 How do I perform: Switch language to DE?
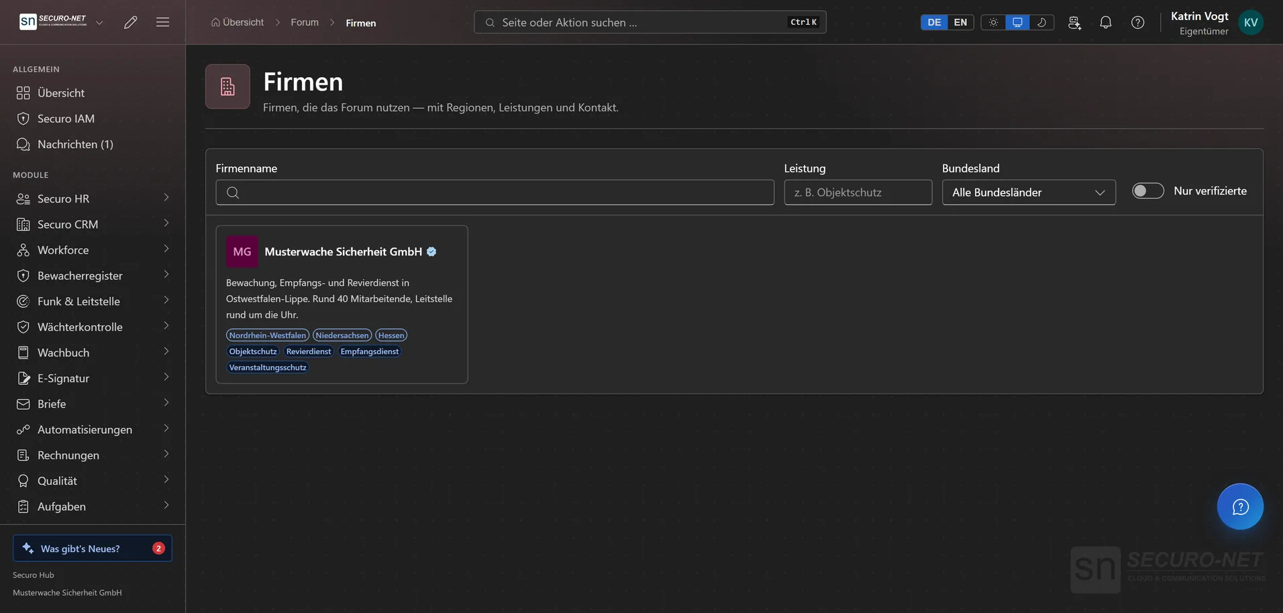click(934, 22)
